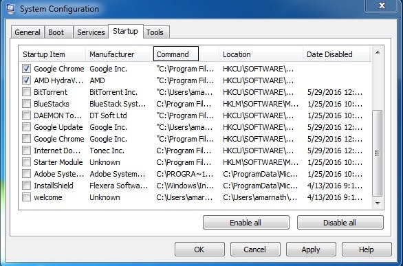Select the BitTorrent Inc. manufacturer cell
This screenshot has width=403, height=266.
coord(113,92)
